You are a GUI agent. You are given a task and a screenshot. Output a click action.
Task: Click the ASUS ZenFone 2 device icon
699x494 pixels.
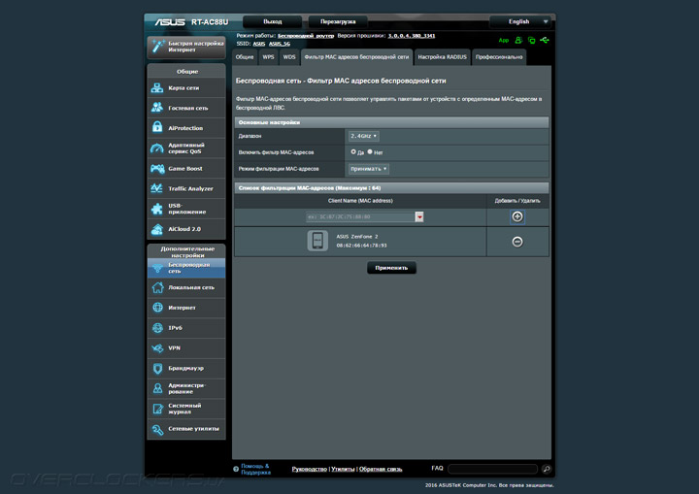[317, 241]
